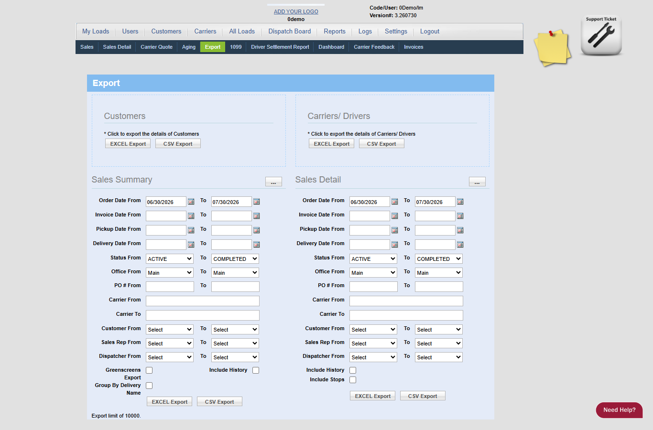
Task: Open the My Loads menu
Action: tap(96, 32)
